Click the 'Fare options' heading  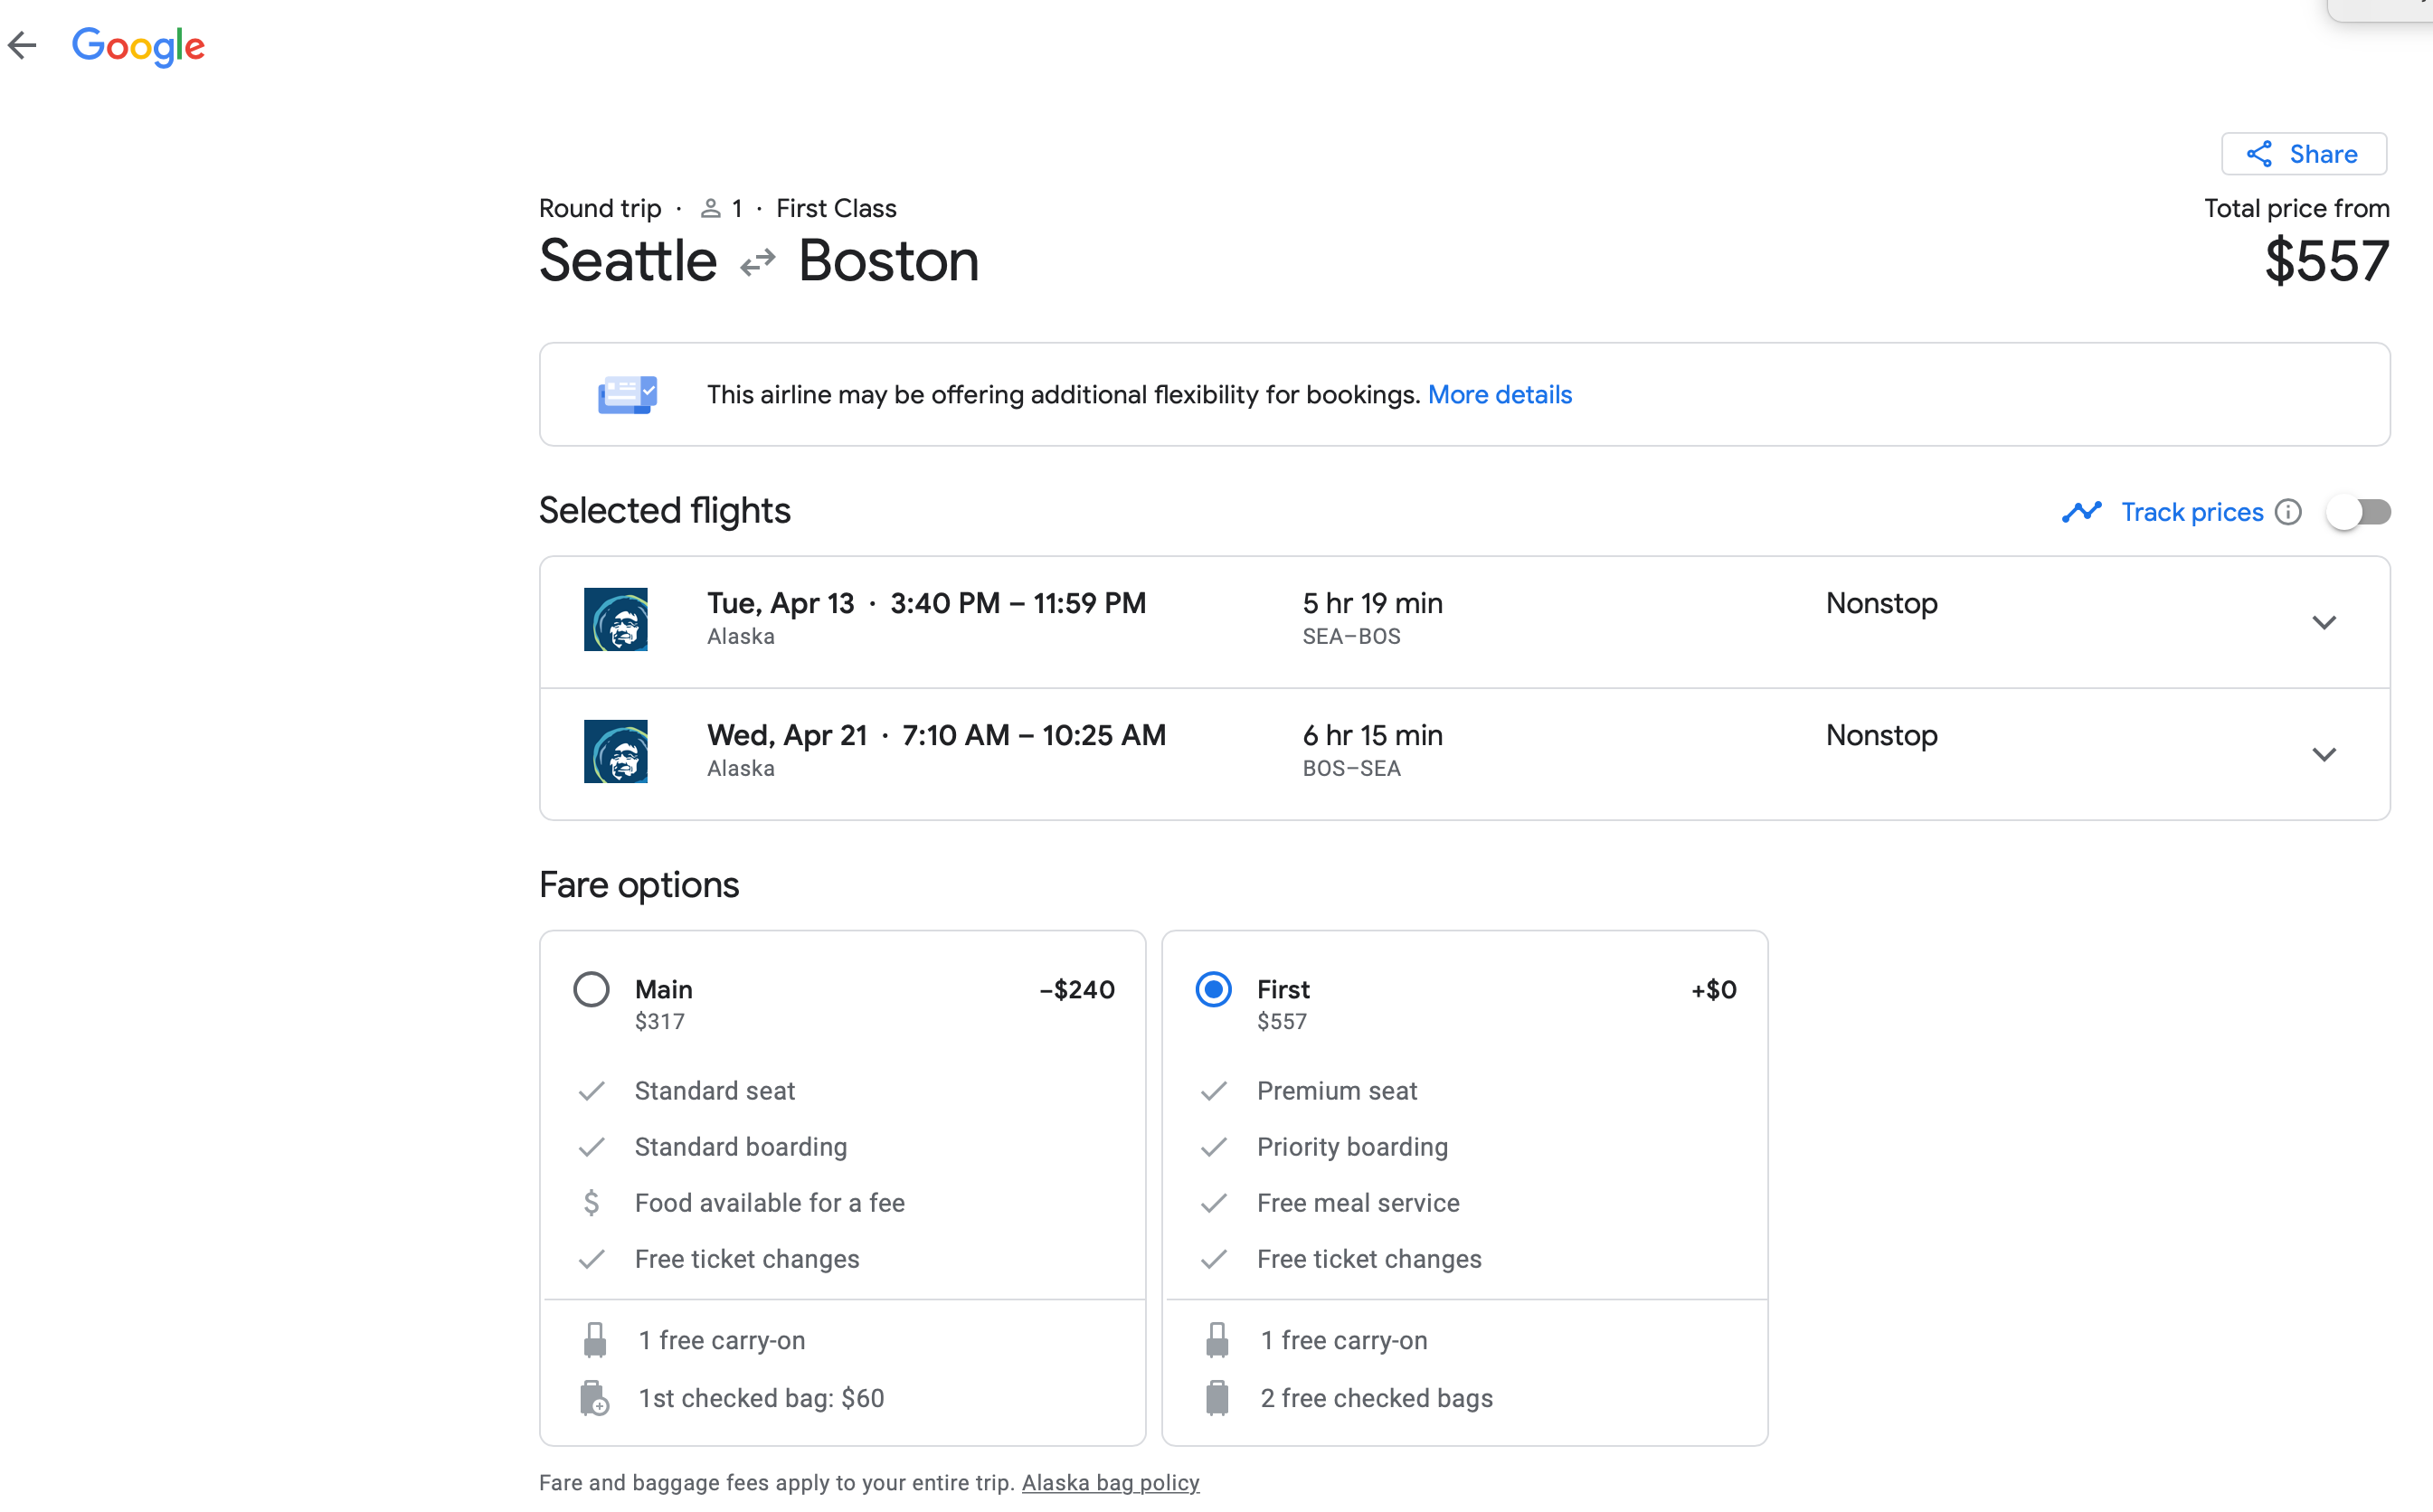click(x=638, y=885)
